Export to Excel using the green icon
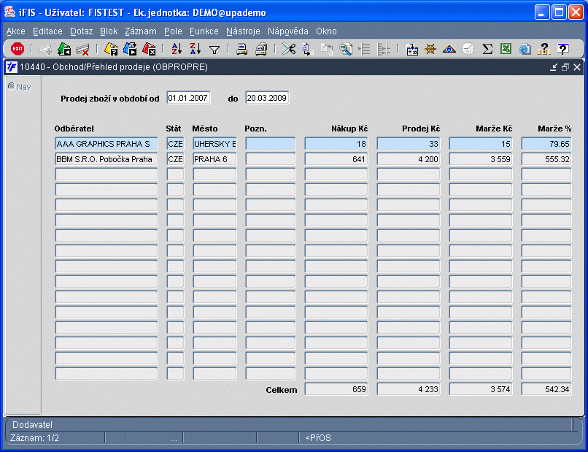588x452 pixels. tap(506, 49)
